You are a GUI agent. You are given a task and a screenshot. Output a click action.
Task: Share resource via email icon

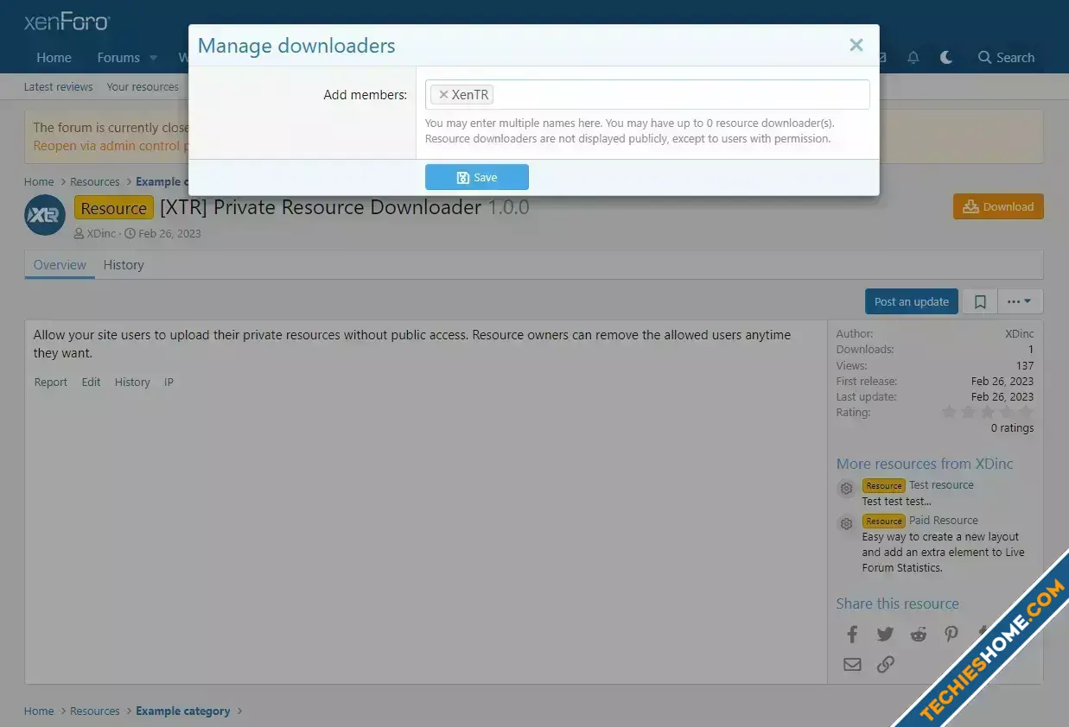[852, 664]
